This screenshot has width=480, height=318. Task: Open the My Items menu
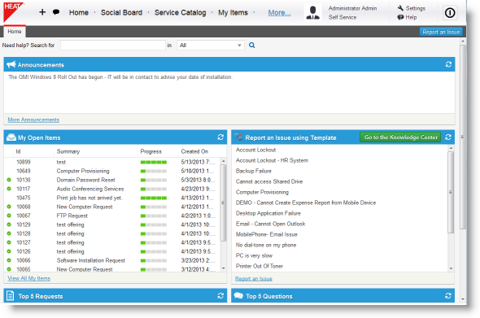click(233, 12)
